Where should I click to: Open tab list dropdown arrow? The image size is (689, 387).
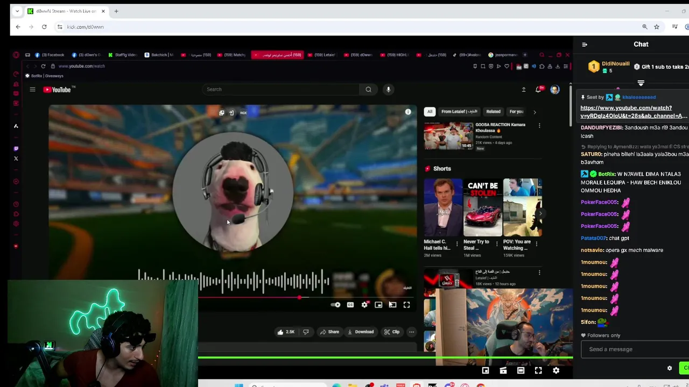point(18,11)
